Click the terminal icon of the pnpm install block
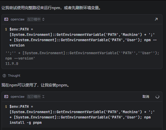 click(6, 97)
